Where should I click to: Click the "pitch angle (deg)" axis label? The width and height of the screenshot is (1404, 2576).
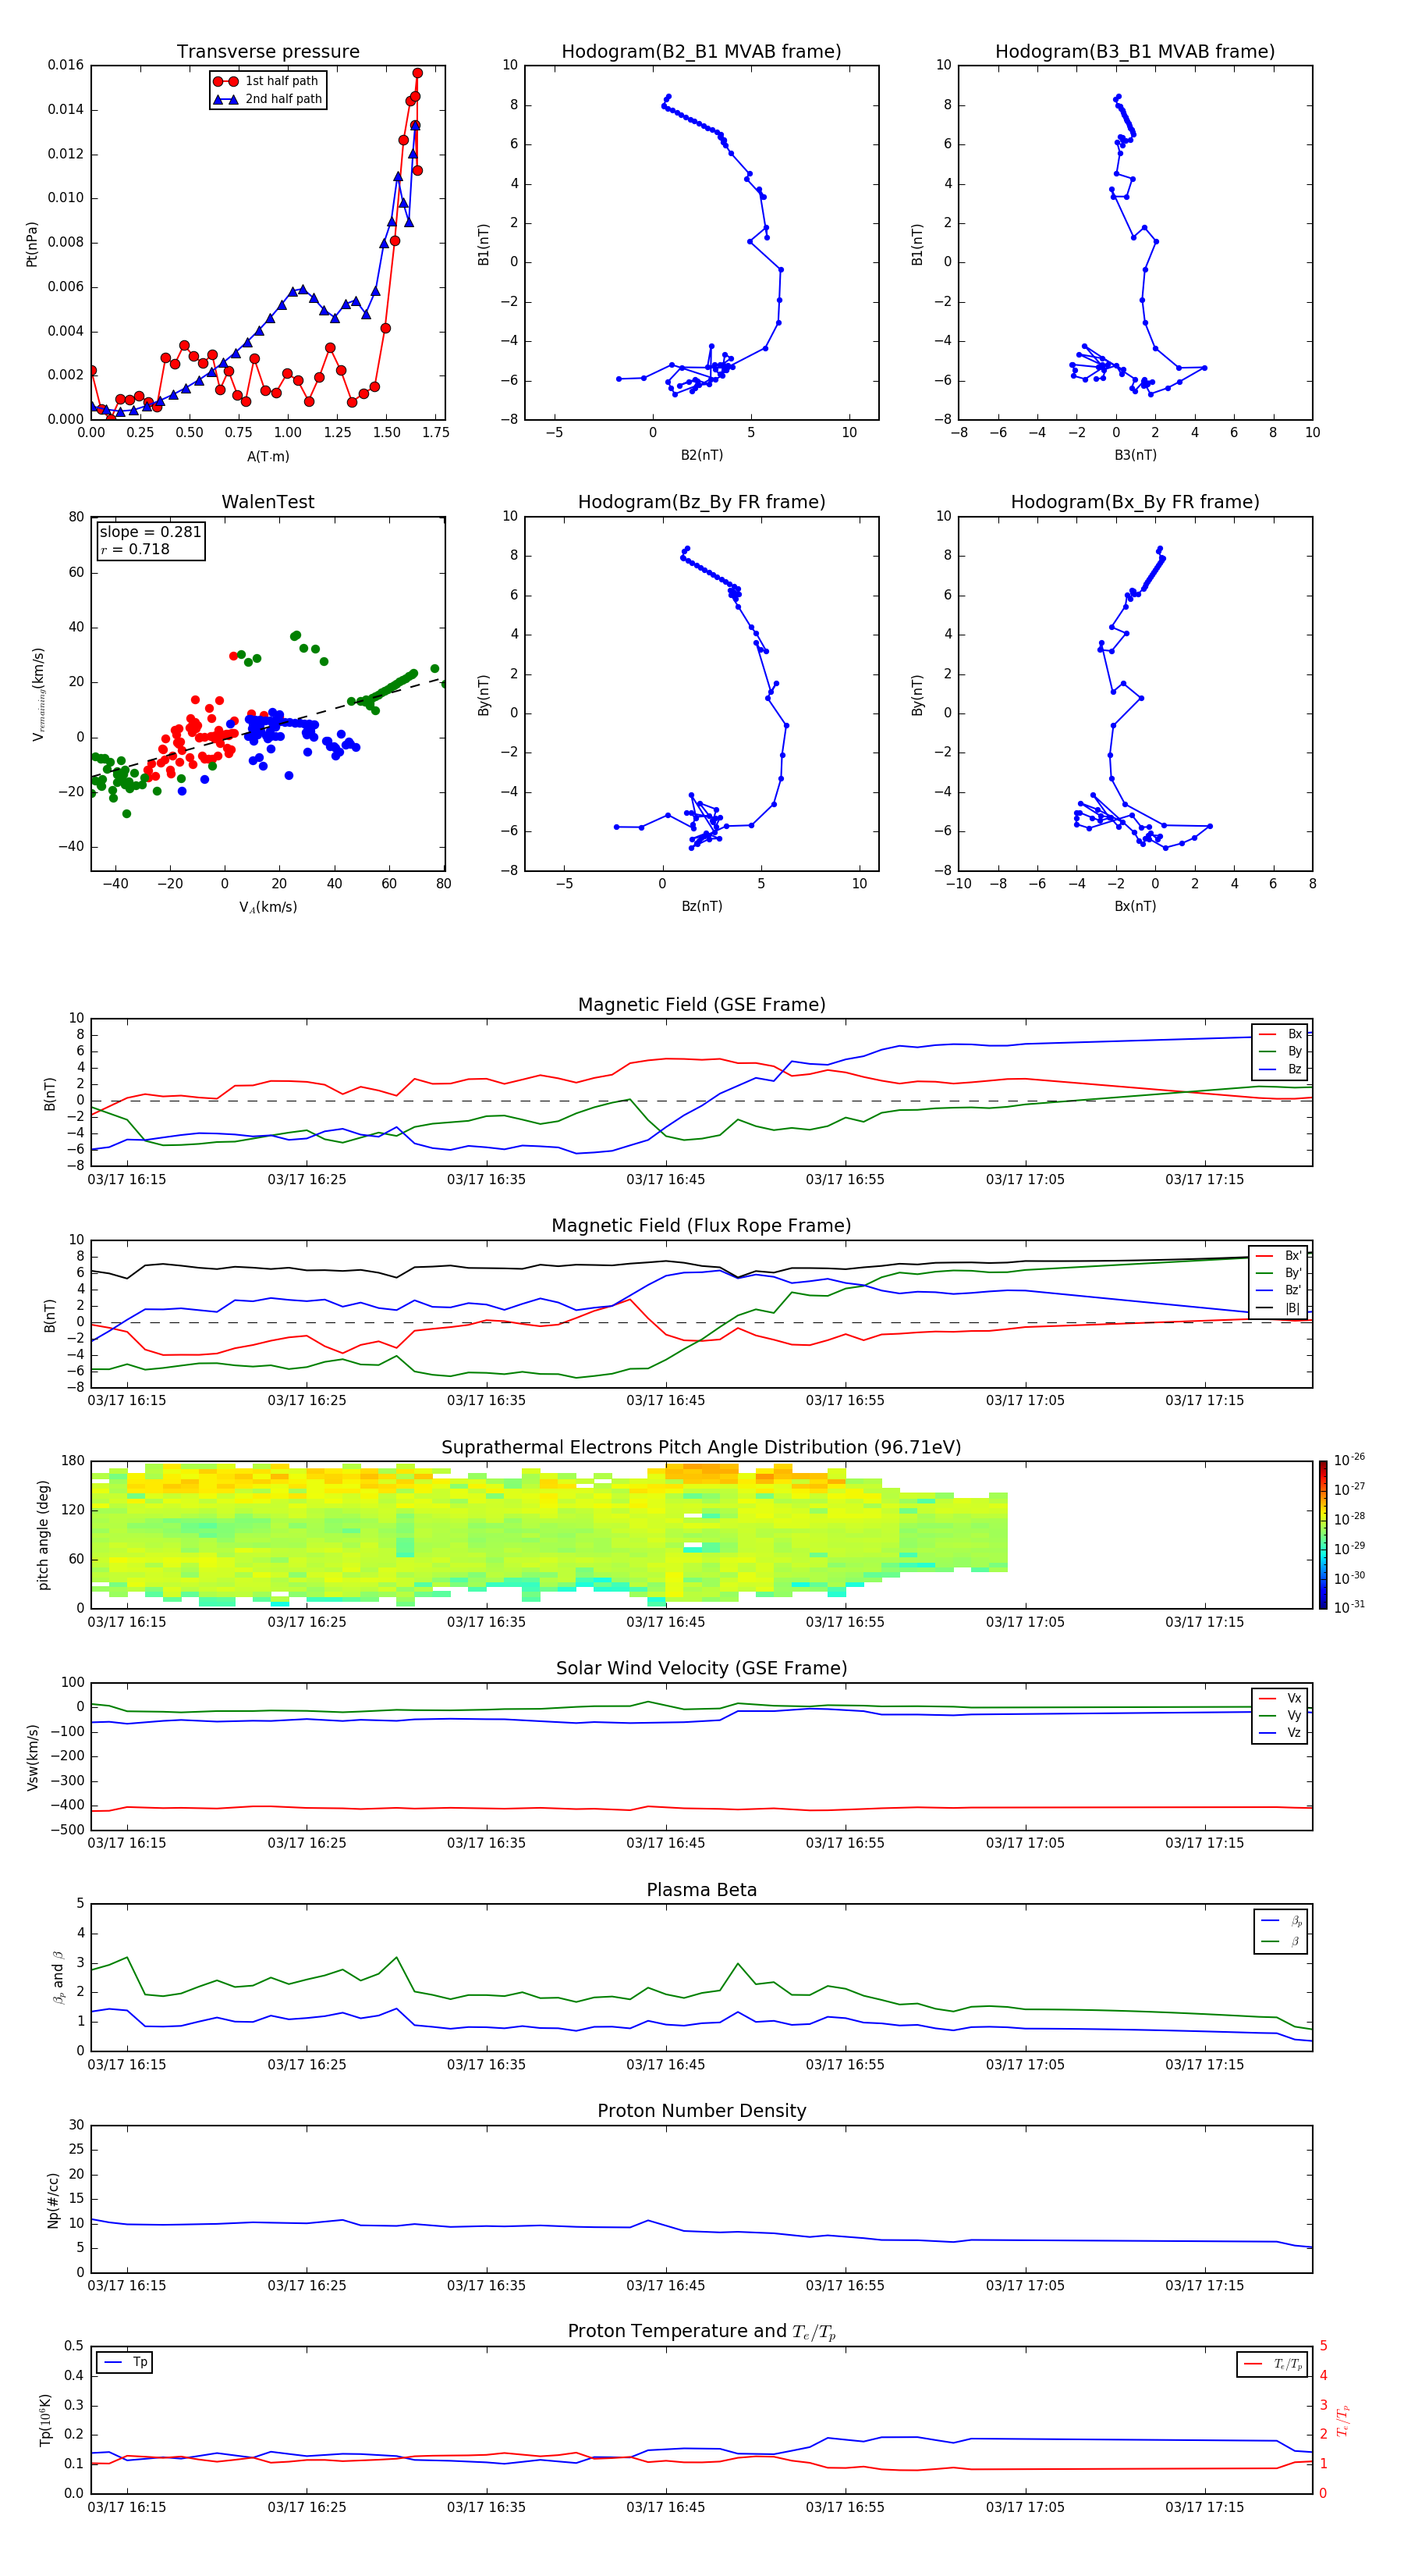tap(43, 1535)
